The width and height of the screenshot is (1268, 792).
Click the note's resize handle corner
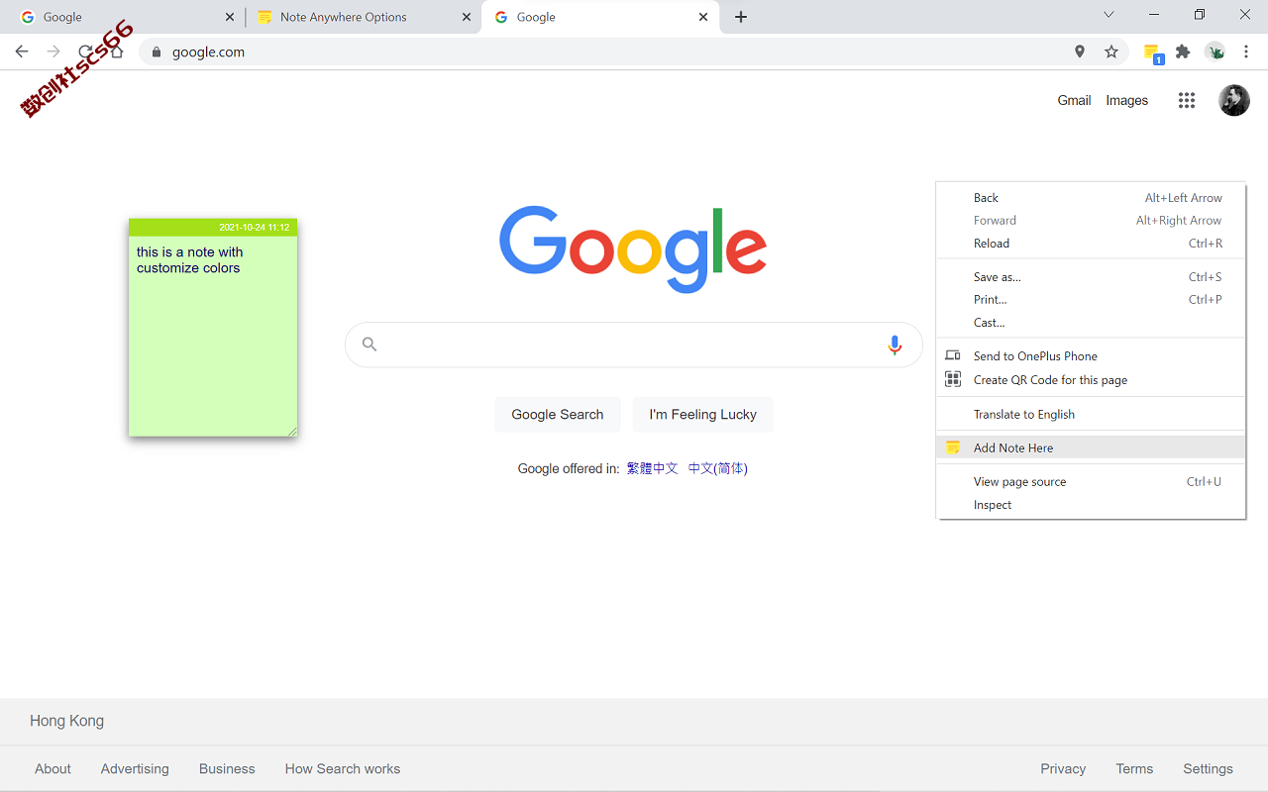292,431
